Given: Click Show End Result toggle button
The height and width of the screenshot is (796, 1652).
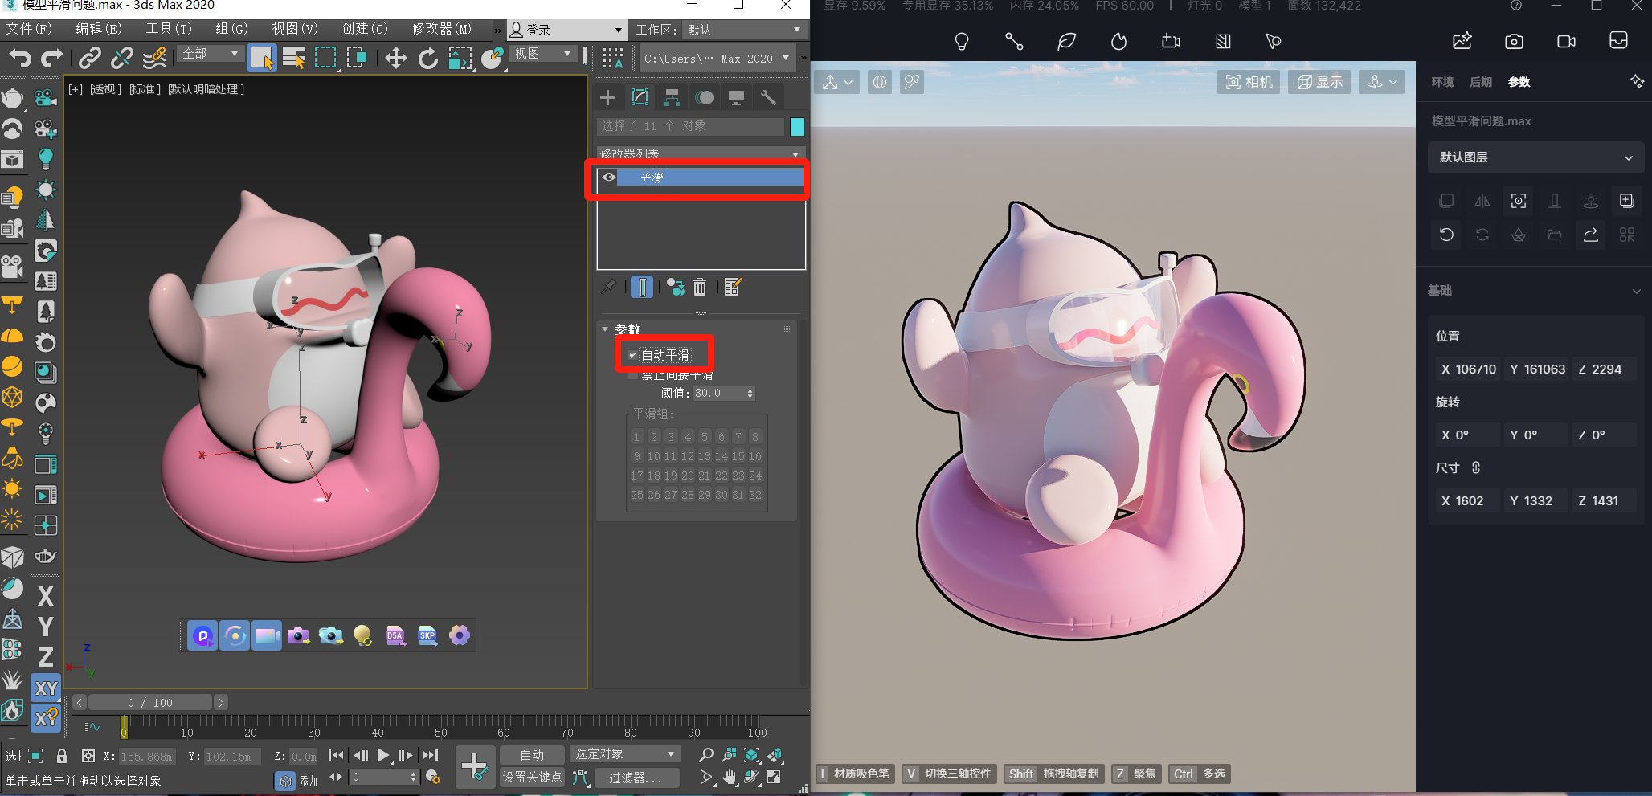Looking at the screenshot, I should [642, 287].
